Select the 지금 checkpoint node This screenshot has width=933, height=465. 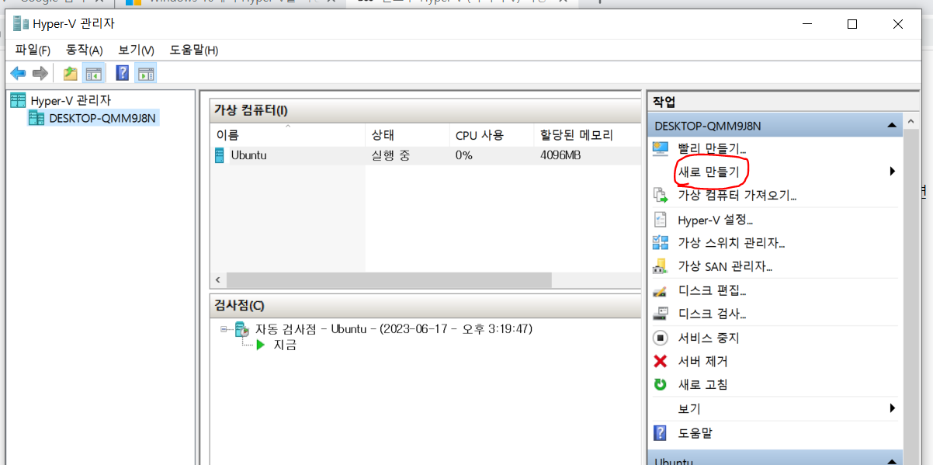click(x=285, y=345)
